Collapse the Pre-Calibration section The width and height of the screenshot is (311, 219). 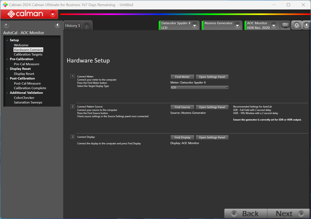(7, 59)
